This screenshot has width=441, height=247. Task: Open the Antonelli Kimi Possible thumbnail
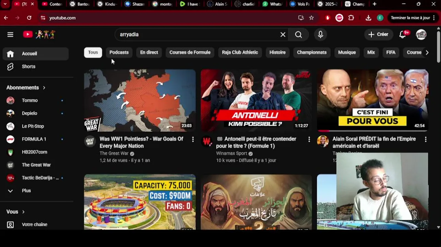click(256, 101)
